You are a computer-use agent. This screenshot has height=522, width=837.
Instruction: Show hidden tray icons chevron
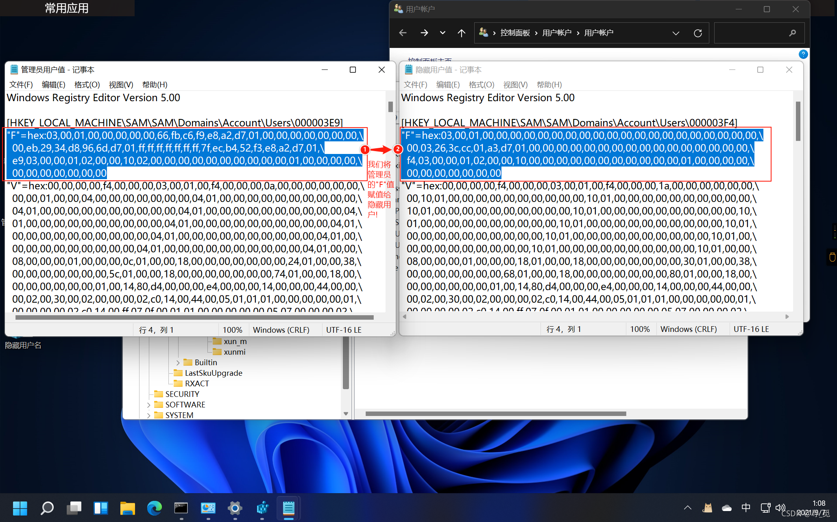(x=687, y=507)
